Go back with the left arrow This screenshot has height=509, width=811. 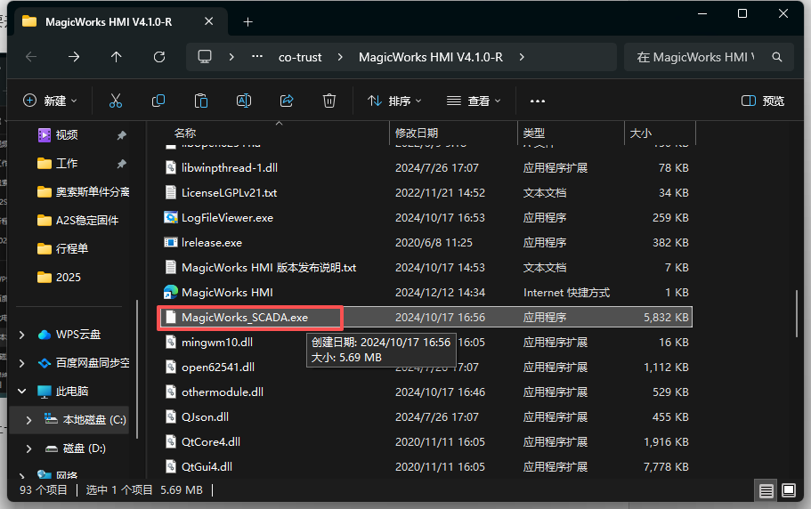[31, 57]
